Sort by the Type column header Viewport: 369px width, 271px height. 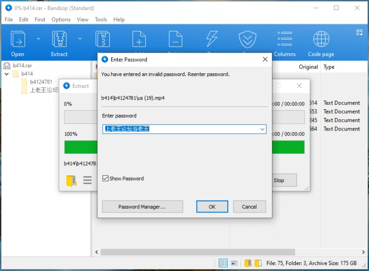pyautogui.click(x=329, y=67)
